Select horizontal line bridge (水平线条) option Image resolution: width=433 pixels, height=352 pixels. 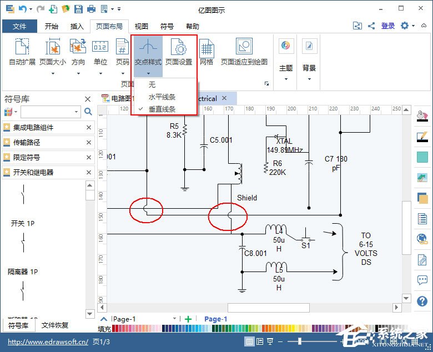click(162, 97)
